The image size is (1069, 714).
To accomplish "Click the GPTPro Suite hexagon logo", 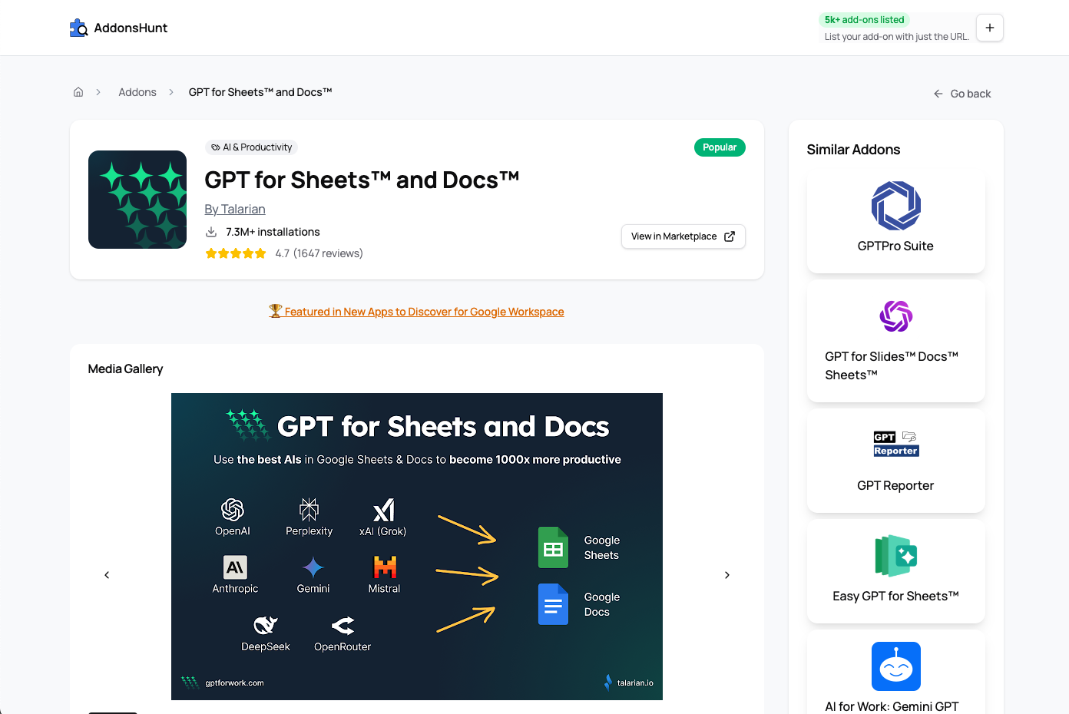I will 896,206.
